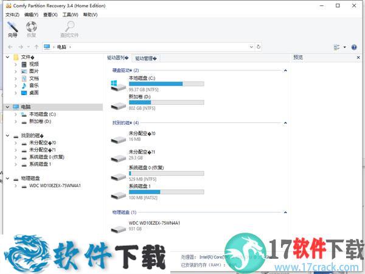Open the 查找文件 magnifier search tool
365x274 pixels.
(69, 29)
